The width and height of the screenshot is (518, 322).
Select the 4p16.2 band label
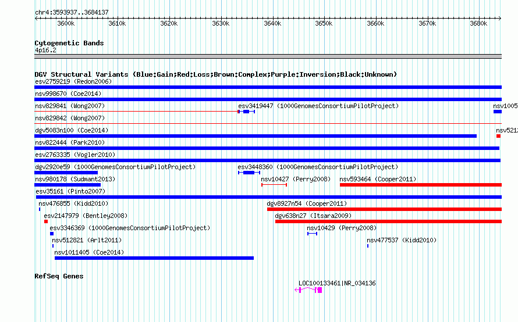(45, 50)
